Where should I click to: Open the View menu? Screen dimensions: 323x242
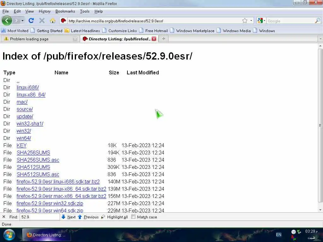pyautogui.click(x=29, y=11)
